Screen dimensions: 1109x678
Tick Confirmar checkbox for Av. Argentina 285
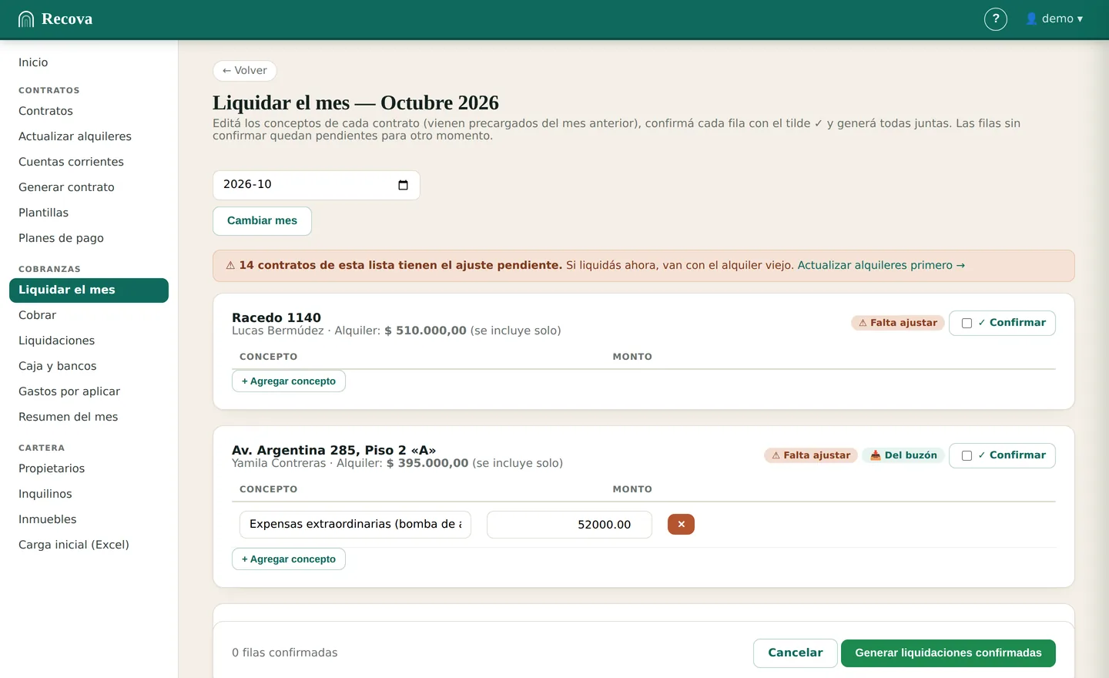[967, 456]
